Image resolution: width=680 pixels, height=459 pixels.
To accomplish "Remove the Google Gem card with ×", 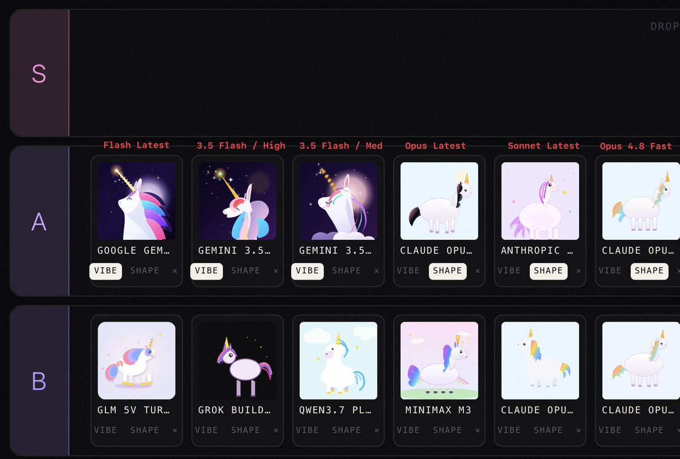I will click(175, 271).
